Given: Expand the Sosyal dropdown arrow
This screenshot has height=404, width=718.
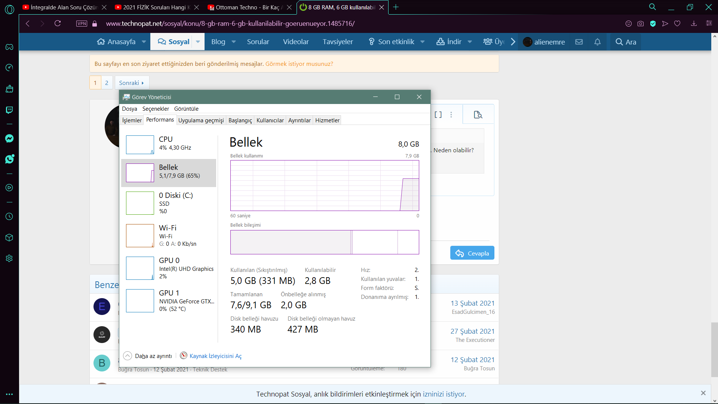Looking at the screenshot, I should click(198, 42).
